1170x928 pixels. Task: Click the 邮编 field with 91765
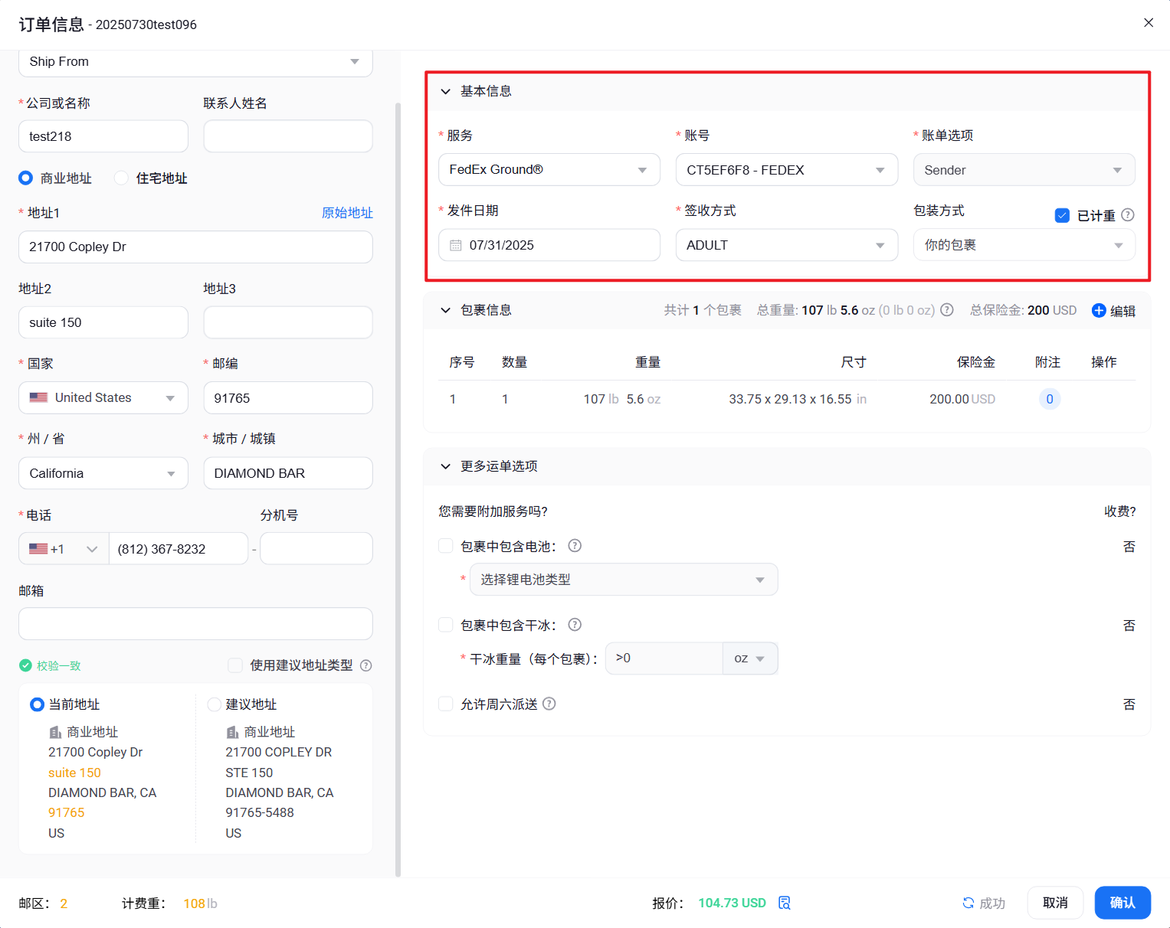pyautogui.click(x=288, y=398)
